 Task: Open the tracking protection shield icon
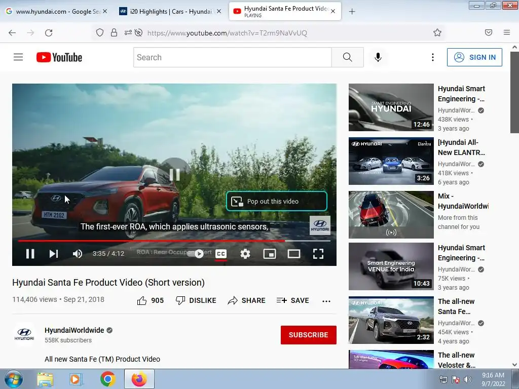[x=100, y=32]
